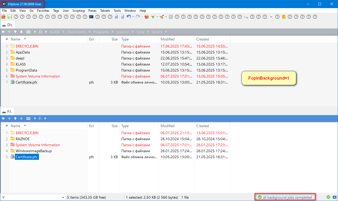Click the status bar filter funnel icon

click(3, 197)
